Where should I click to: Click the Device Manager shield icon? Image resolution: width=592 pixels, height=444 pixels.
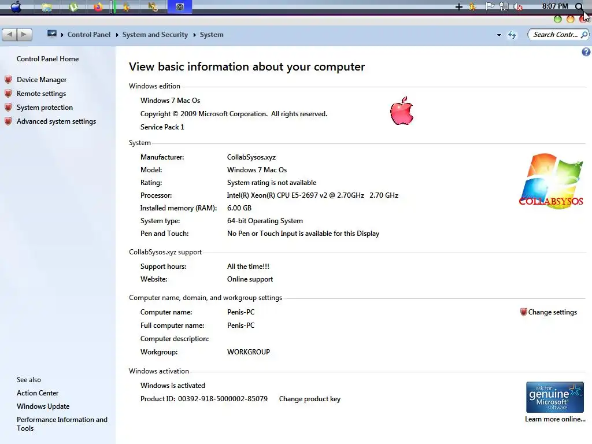coord(8,80)
